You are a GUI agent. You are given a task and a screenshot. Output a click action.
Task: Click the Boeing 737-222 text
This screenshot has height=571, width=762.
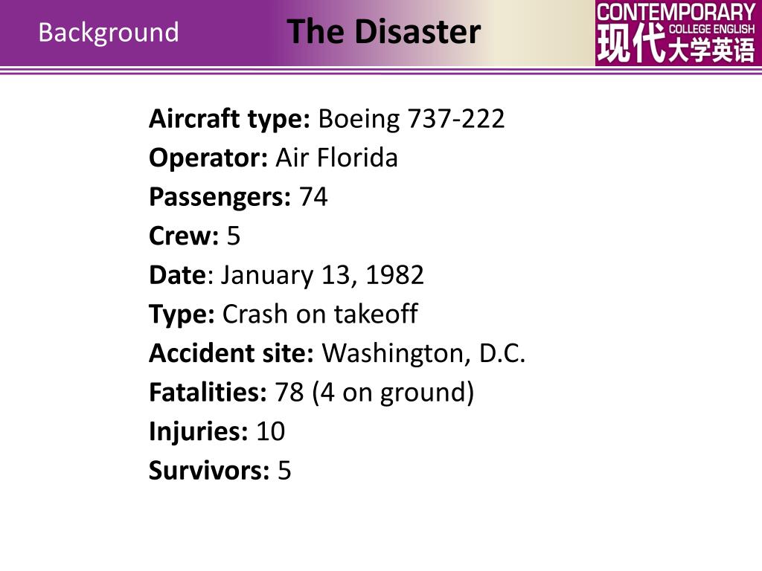(411, 118)
